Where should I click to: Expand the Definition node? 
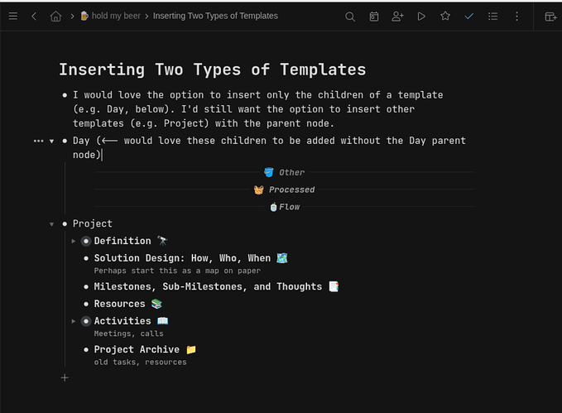tap(73, 242)
